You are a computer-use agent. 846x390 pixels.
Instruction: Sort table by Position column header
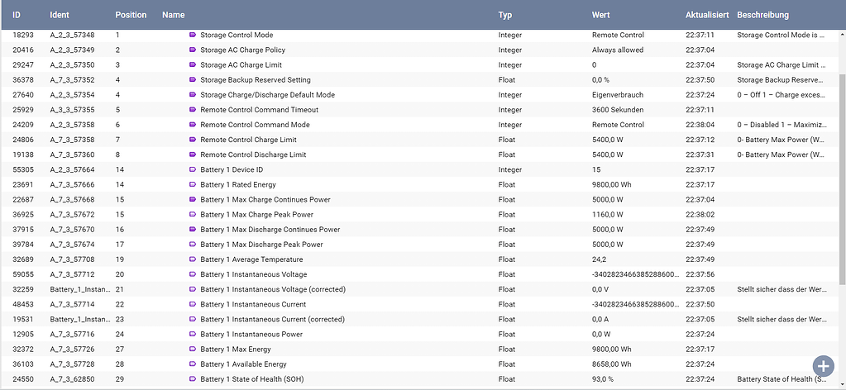click(x=131, y=15)
